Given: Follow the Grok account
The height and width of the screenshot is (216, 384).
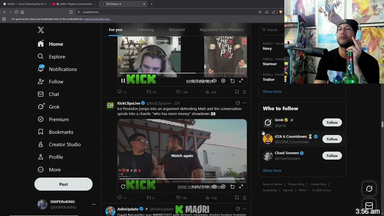Looking at the screenshot, I should (x=332, y=122).
